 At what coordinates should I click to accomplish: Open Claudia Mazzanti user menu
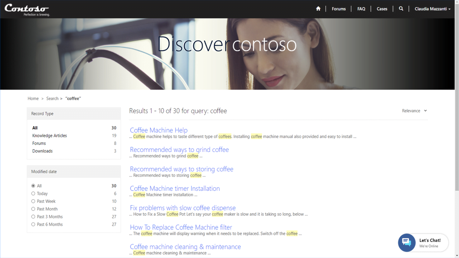(x=432, y=9)
